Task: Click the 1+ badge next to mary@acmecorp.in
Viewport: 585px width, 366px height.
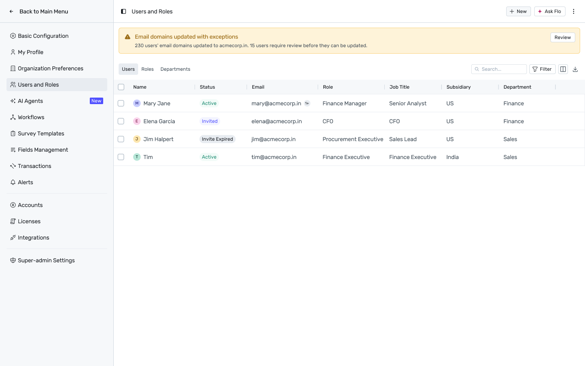Action: 307,103
